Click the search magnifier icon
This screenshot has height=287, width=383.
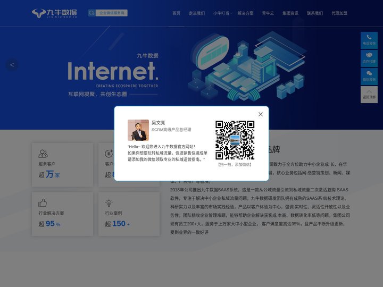pyautogui.click(x=91, y=13)
